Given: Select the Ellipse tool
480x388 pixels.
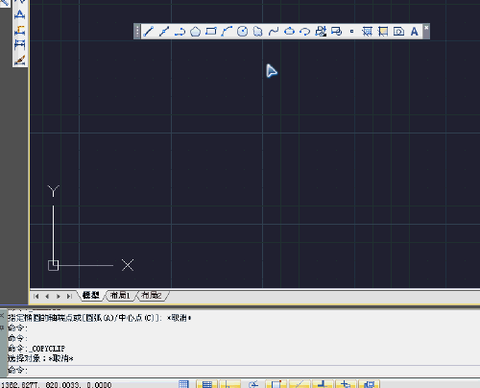Looking at the screenshot, I should pyautogui.click(x=289, y=32).
